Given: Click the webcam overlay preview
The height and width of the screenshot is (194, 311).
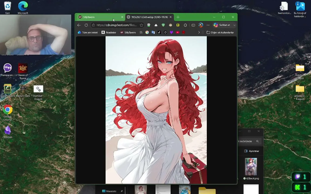Looking at the screenshot, I should 36,34.
